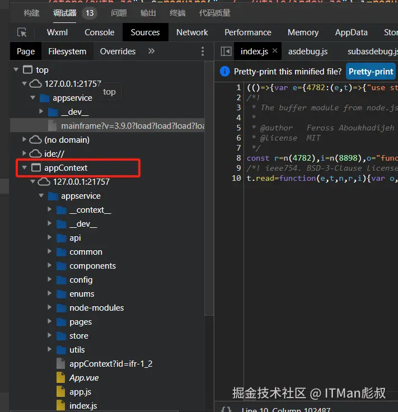Open the 代码质量 panel tab

214,13
